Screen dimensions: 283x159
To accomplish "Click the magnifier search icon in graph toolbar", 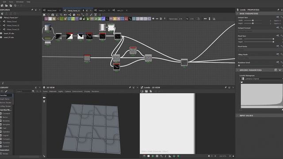I will pos(61,15).
